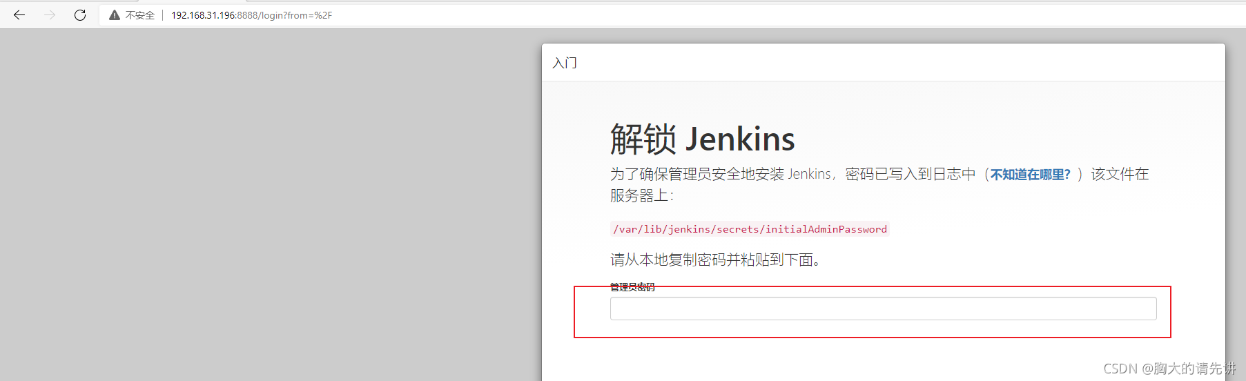Select the path /var/lib/jenkins/secrets/initialAdminPassword
This screenshot has height=381, width=1246.
[x=750, y=229]
